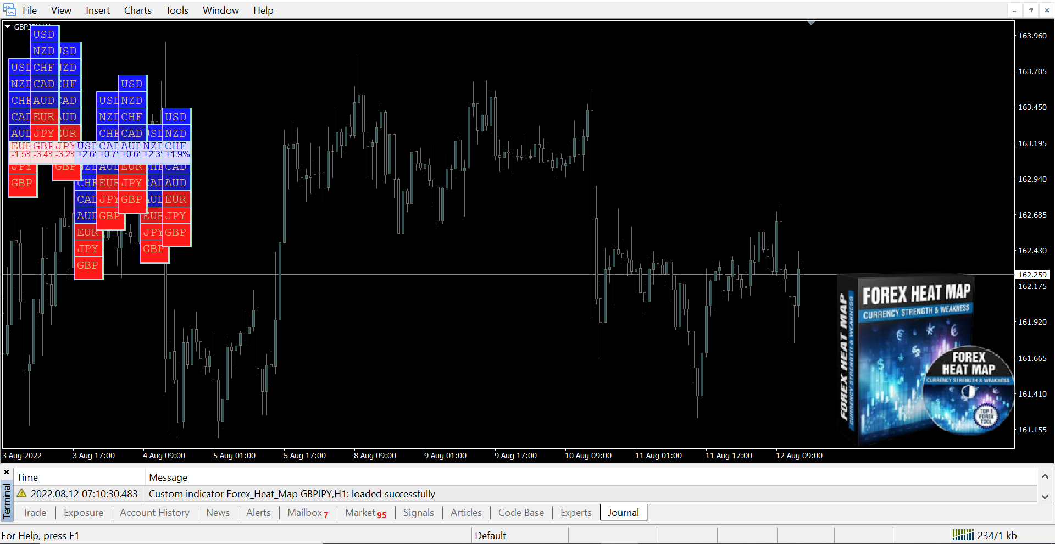Expand the GBPJPY chart title triangle
Screen dimensions: 1055x544
[8, 26]
